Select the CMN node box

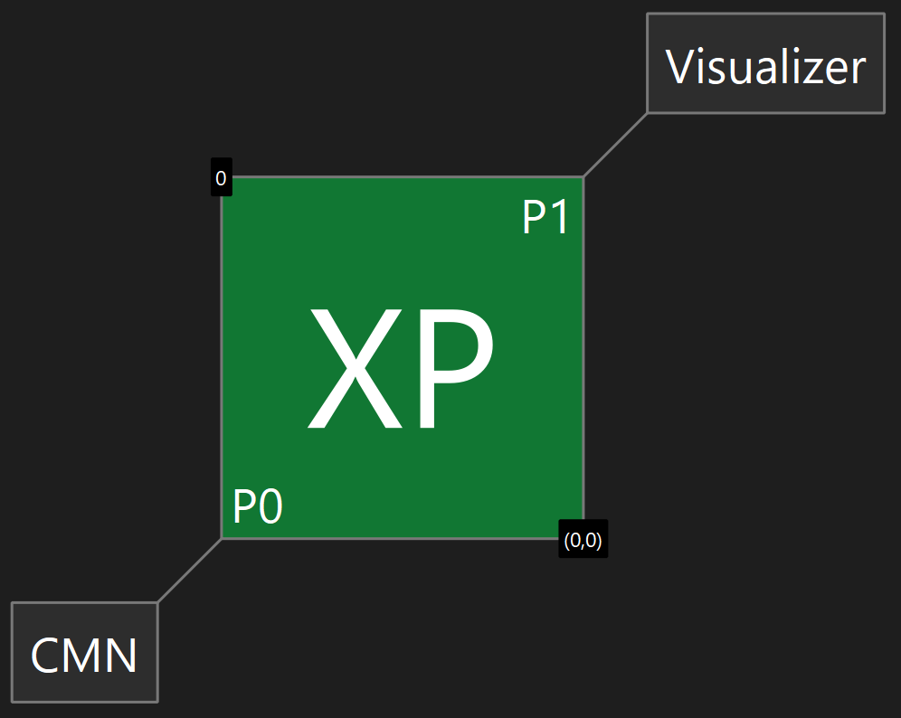(84, 652)
